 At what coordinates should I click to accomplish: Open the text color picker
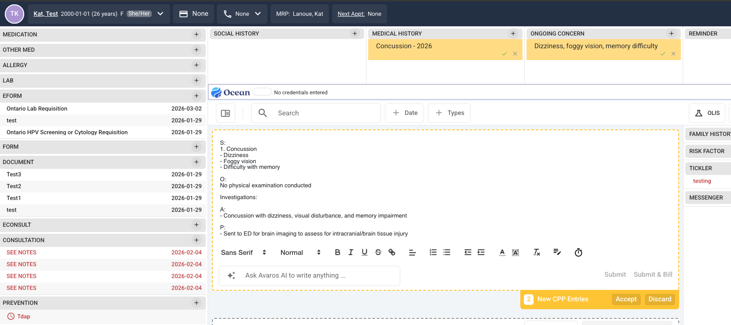pos(502,252)
